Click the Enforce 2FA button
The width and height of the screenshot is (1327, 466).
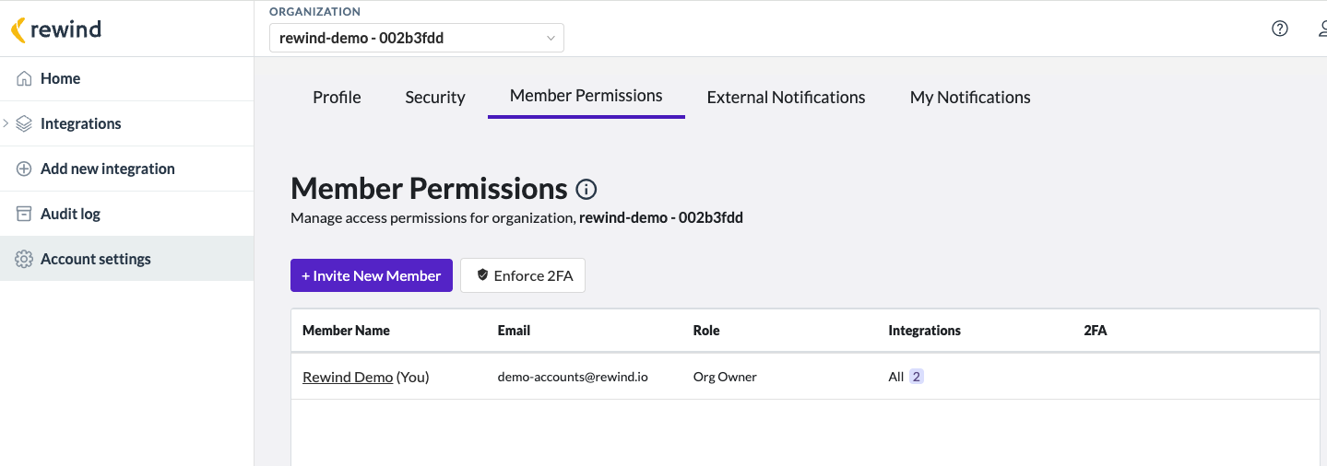(523, 275)
